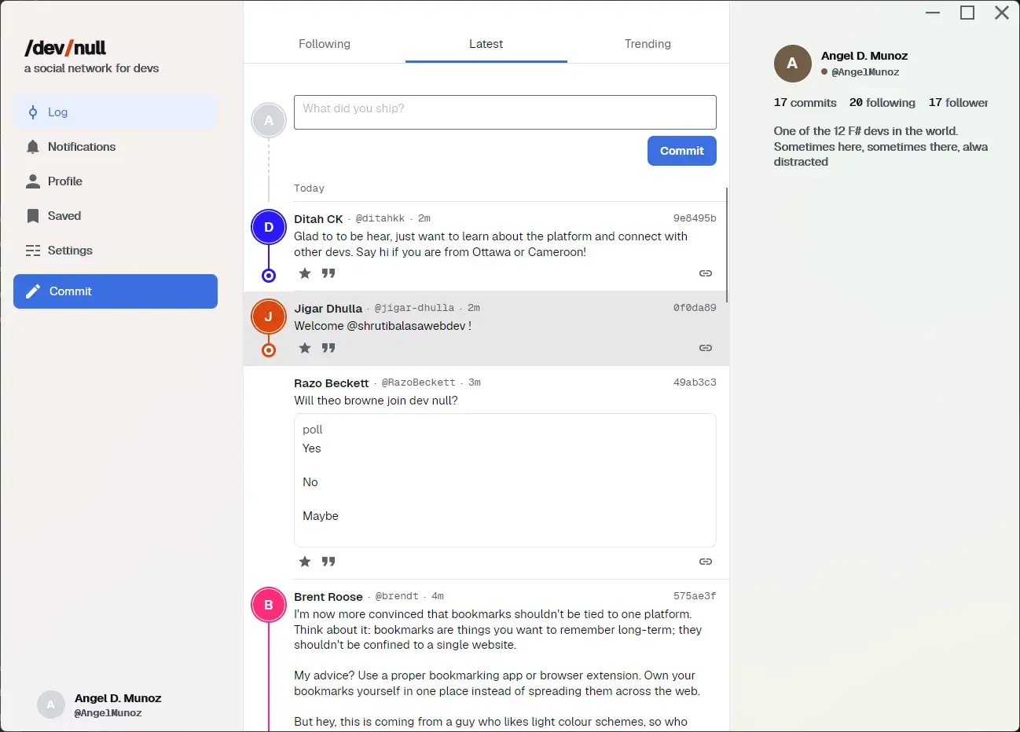This screenshot has width=1020, height=732.
Task: Copy link to Jigar Dhulla's post
Action: coord(706,348)
